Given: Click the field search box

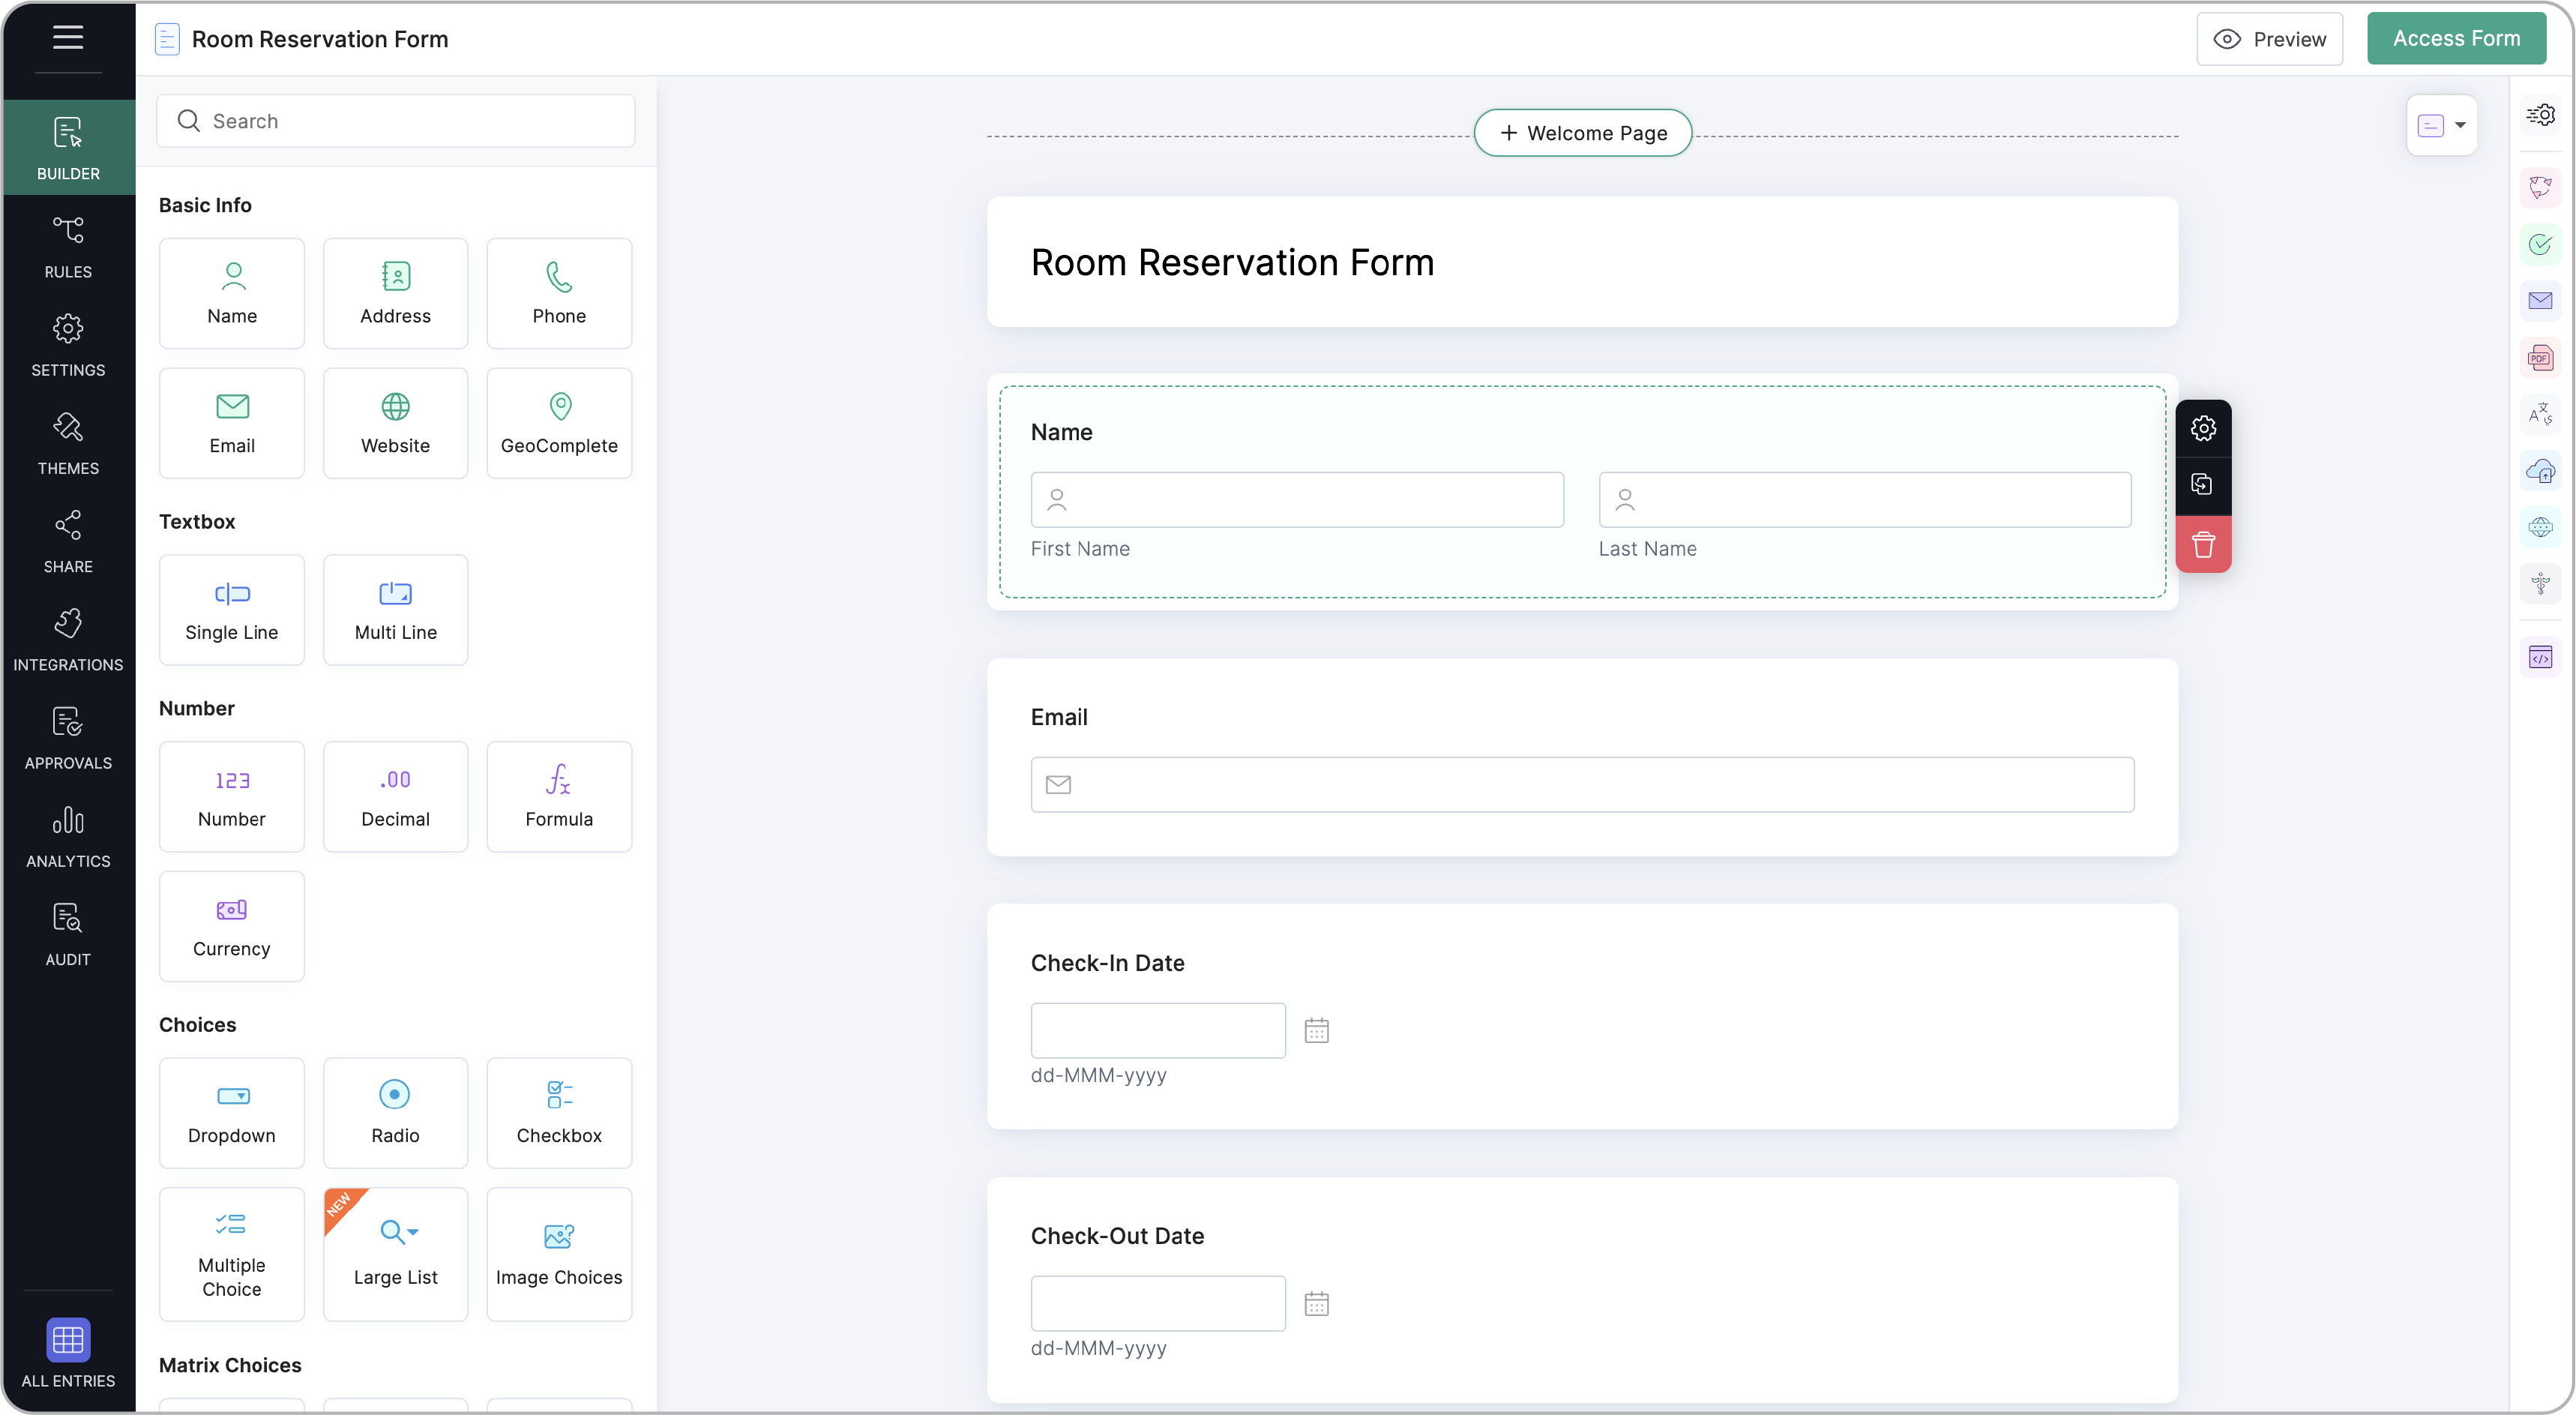Looking at the screenshot, I should click(x=396, y=121).
